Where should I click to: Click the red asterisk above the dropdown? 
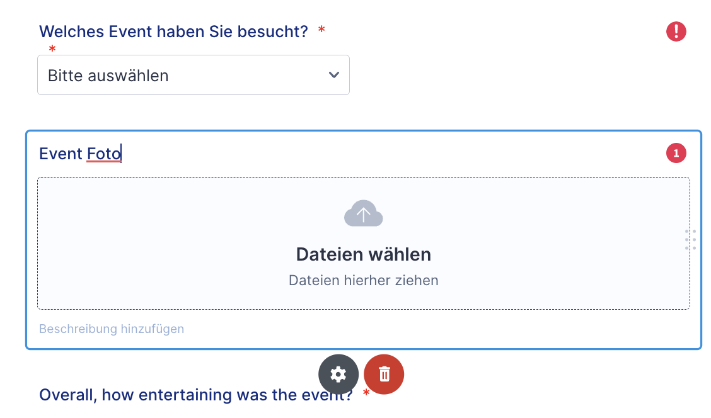pyautogui.click(x=52, y=50)
